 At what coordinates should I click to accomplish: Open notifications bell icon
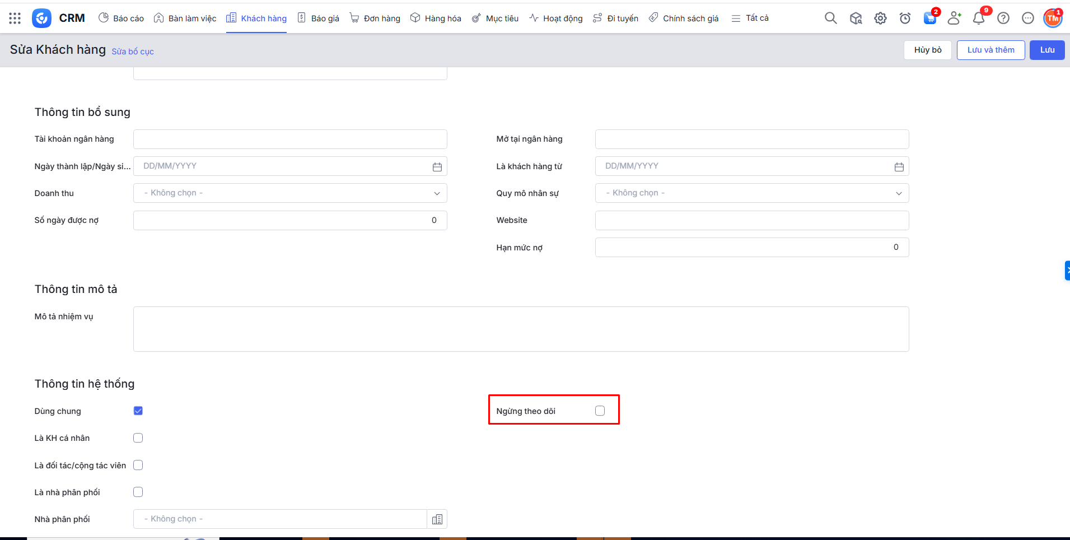978,18
